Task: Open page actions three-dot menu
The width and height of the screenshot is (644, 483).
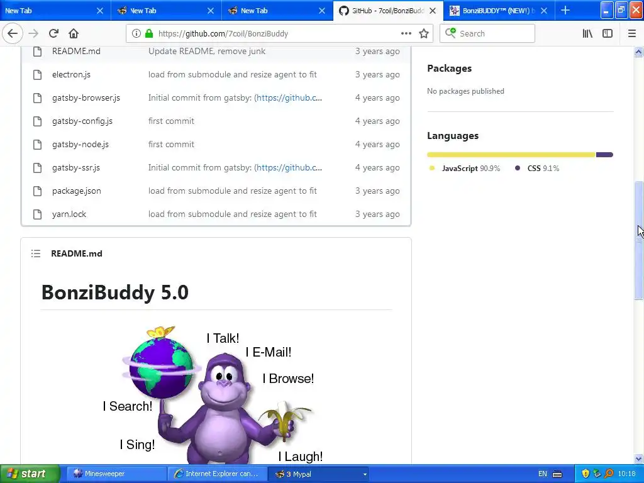Action: tap(406, 33)
